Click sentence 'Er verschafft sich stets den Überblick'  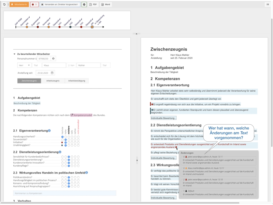click(x=186, y=99)
